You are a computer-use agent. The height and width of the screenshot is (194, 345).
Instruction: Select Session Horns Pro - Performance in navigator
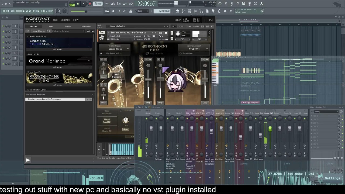point(55,99)
